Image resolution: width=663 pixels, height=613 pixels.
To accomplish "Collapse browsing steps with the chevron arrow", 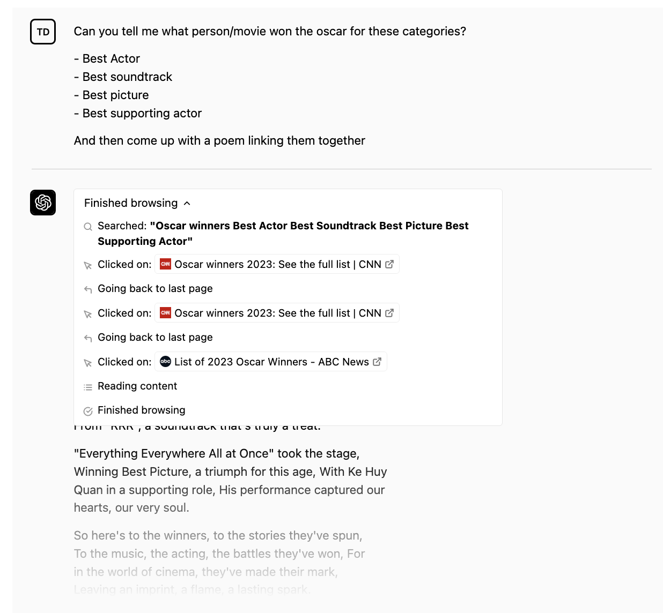I will [187, 203].
